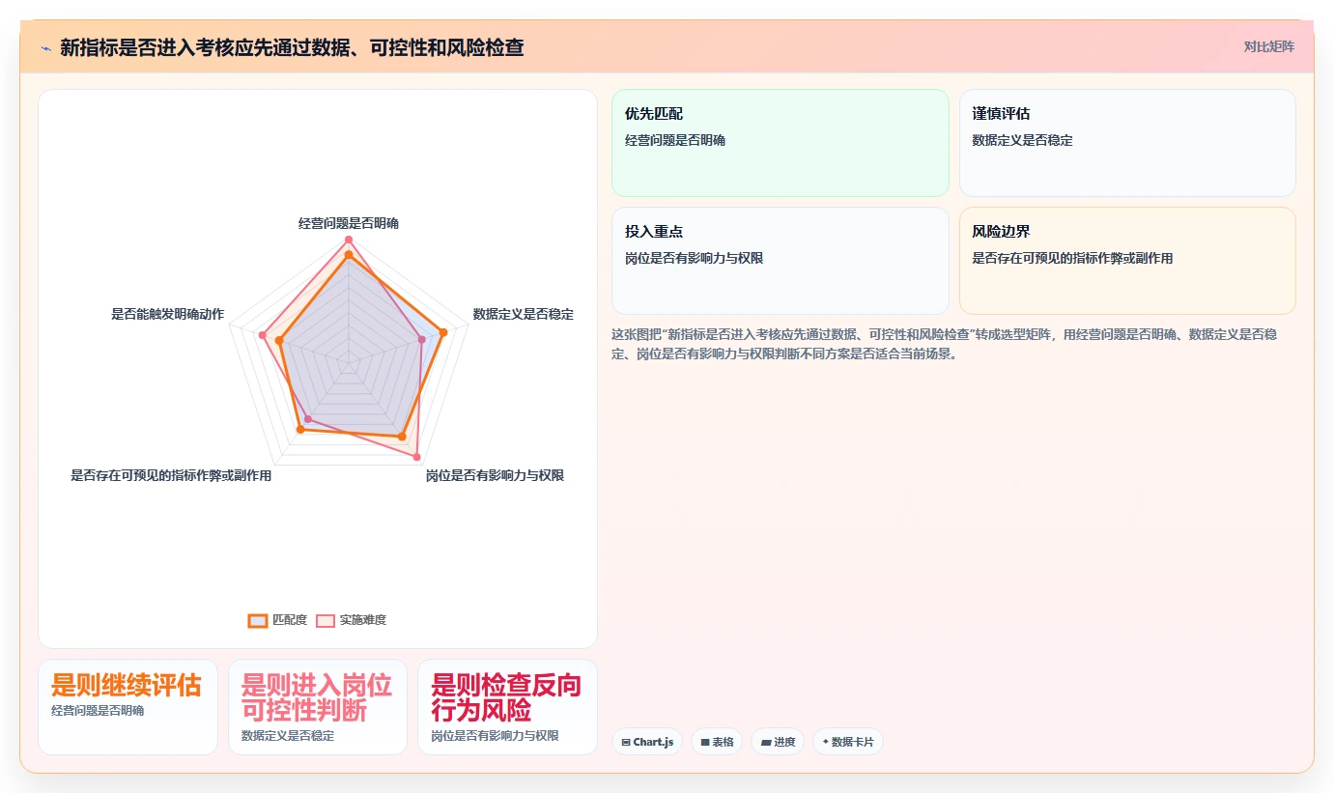Click the orange 匹配度 legend color box
This screenshot has width=1334, height=793.
click(258, 620)
